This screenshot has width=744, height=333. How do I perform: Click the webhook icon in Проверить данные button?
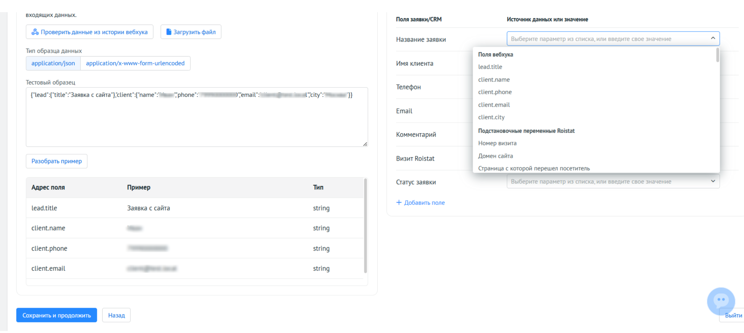(35, 32)
